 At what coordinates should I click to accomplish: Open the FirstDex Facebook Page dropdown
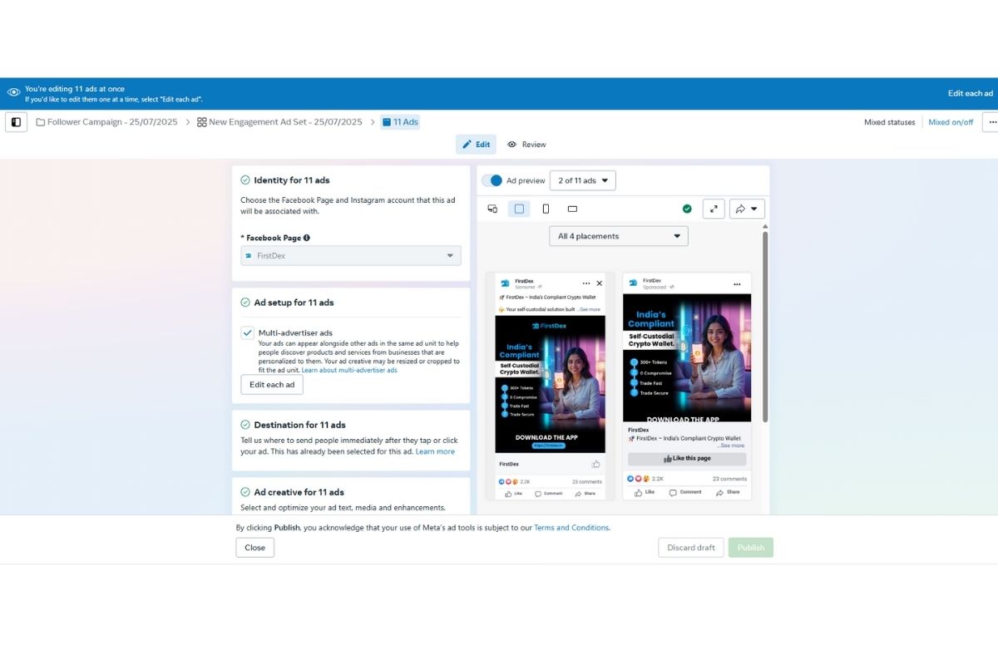(351, 256)
